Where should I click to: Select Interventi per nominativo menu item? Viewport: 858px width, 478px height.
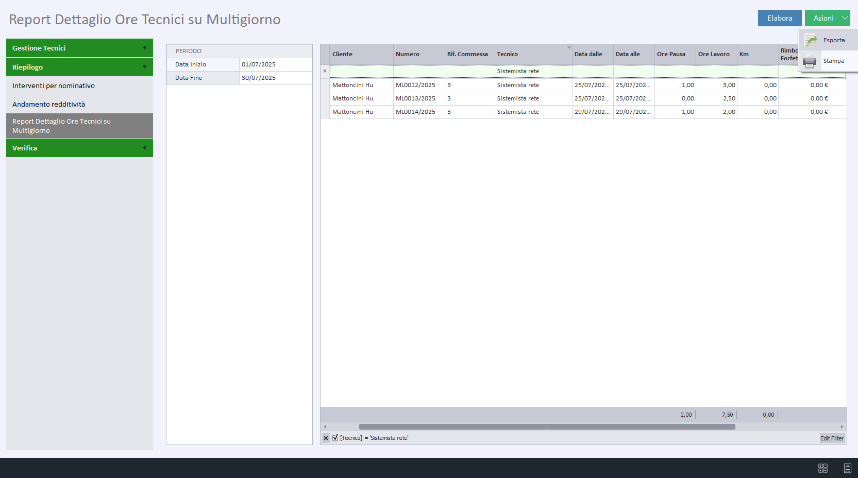(79, 86)
